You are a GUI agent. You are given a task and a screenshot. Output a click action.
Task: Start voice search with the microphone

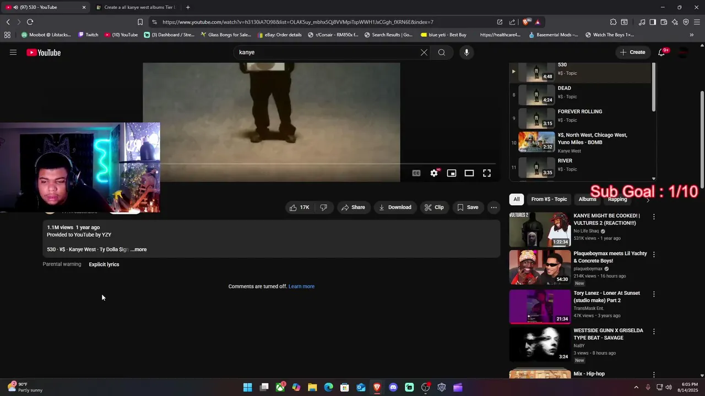pos(467,52)
